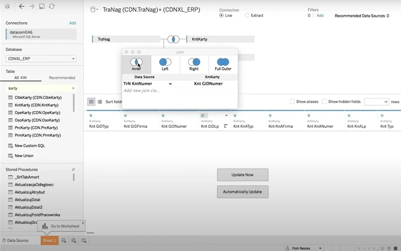The width and height of the screenshot is (401, 251).
Task: Open the Knt GIDLp column dropdown arrow
Action: 226,115
